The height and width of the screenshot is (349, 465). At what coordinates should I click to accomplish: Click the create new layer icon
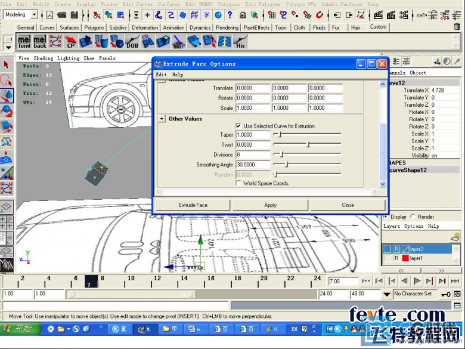[x=455, y=237]
